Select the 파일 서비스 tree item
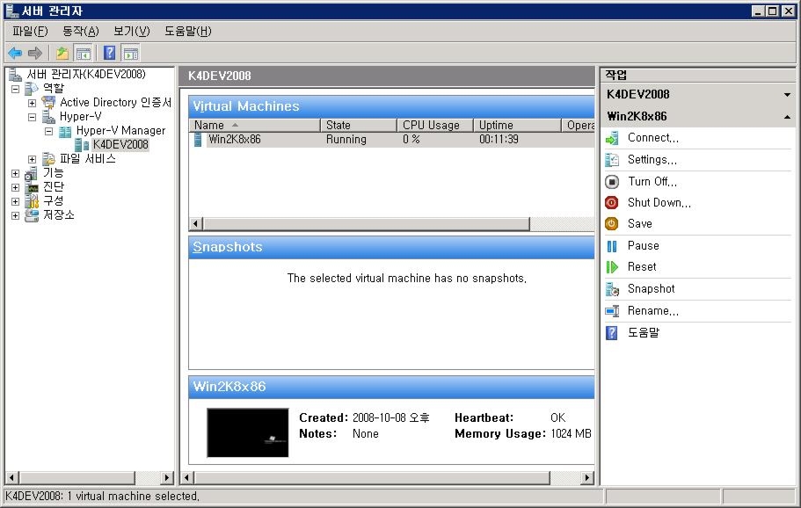 click(x=87, y=159)
